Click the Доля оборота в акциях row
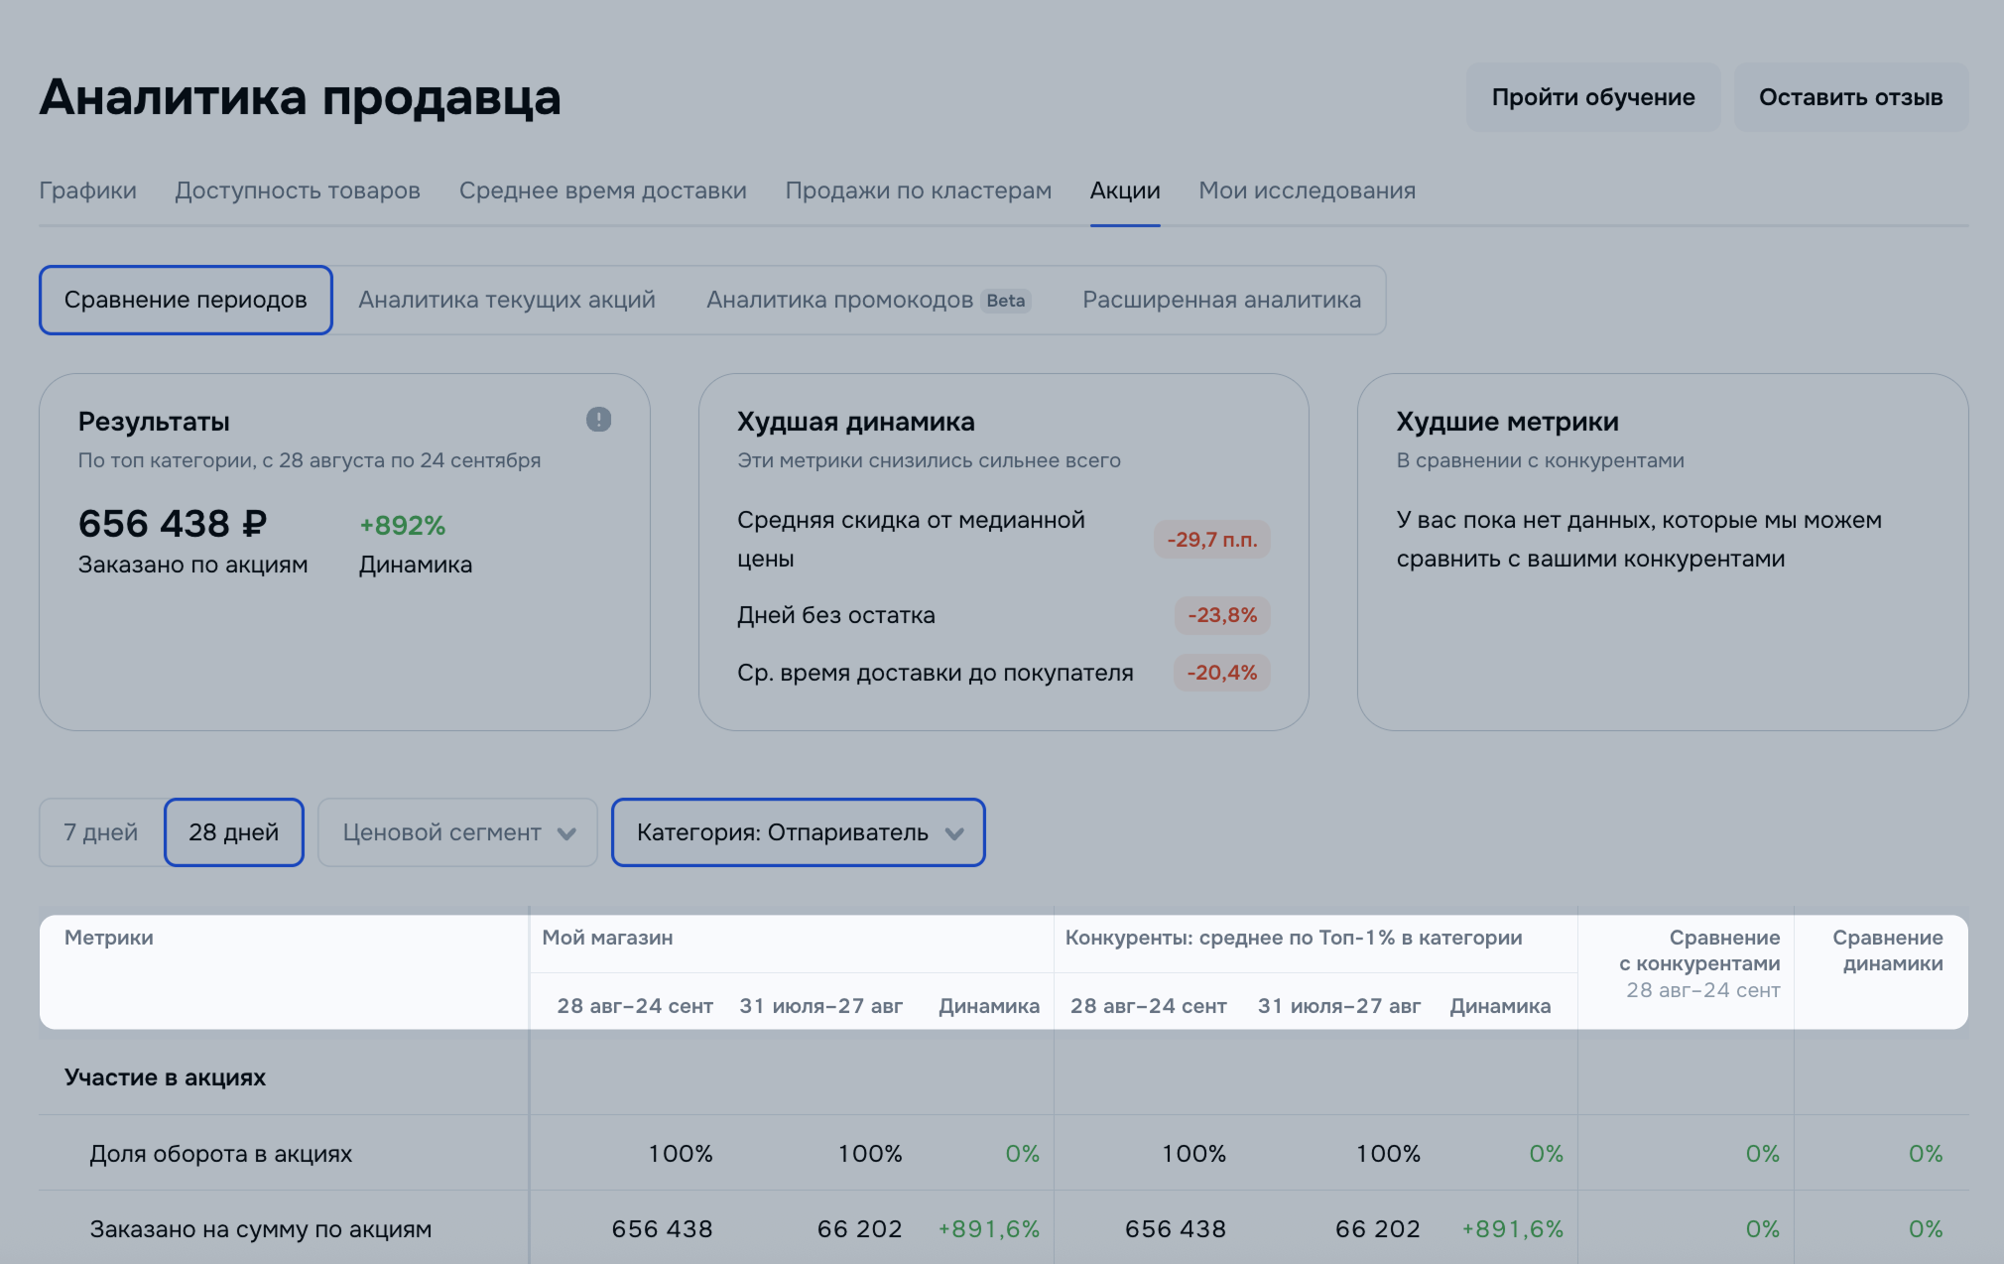Image resolution: width=2004 pixels, height=1264 pixels. (x=221, y=1154)
